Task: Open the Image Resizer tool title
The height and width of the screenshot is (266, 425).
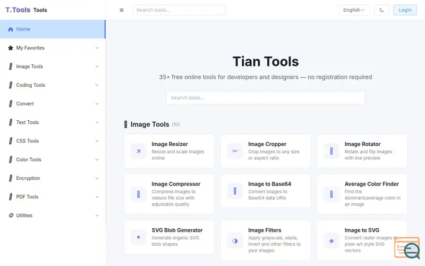Action: pyautogui.click(x=169, y=144)
